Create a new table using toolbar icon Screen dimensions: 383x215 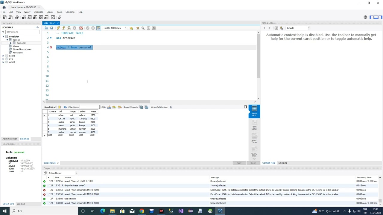[x=29, y=17]
